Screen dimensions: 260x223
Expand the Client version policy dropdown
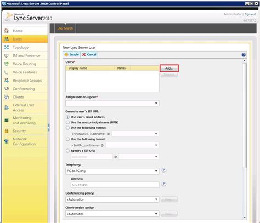112,214
